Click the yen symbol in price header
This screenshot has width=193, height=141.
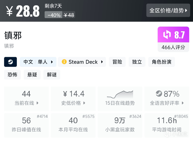click(x=9, y=11)
